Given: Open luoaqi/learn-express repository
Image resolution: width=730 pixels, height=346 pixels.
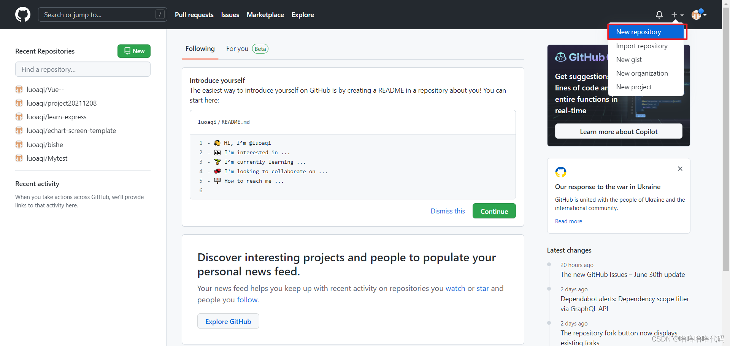Looking at the screenshot, I should click(57, 117).
